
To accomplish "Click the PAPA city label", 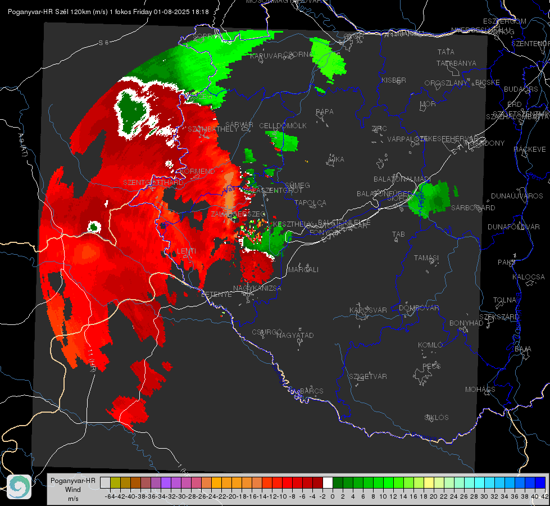I will pos(325,112).
